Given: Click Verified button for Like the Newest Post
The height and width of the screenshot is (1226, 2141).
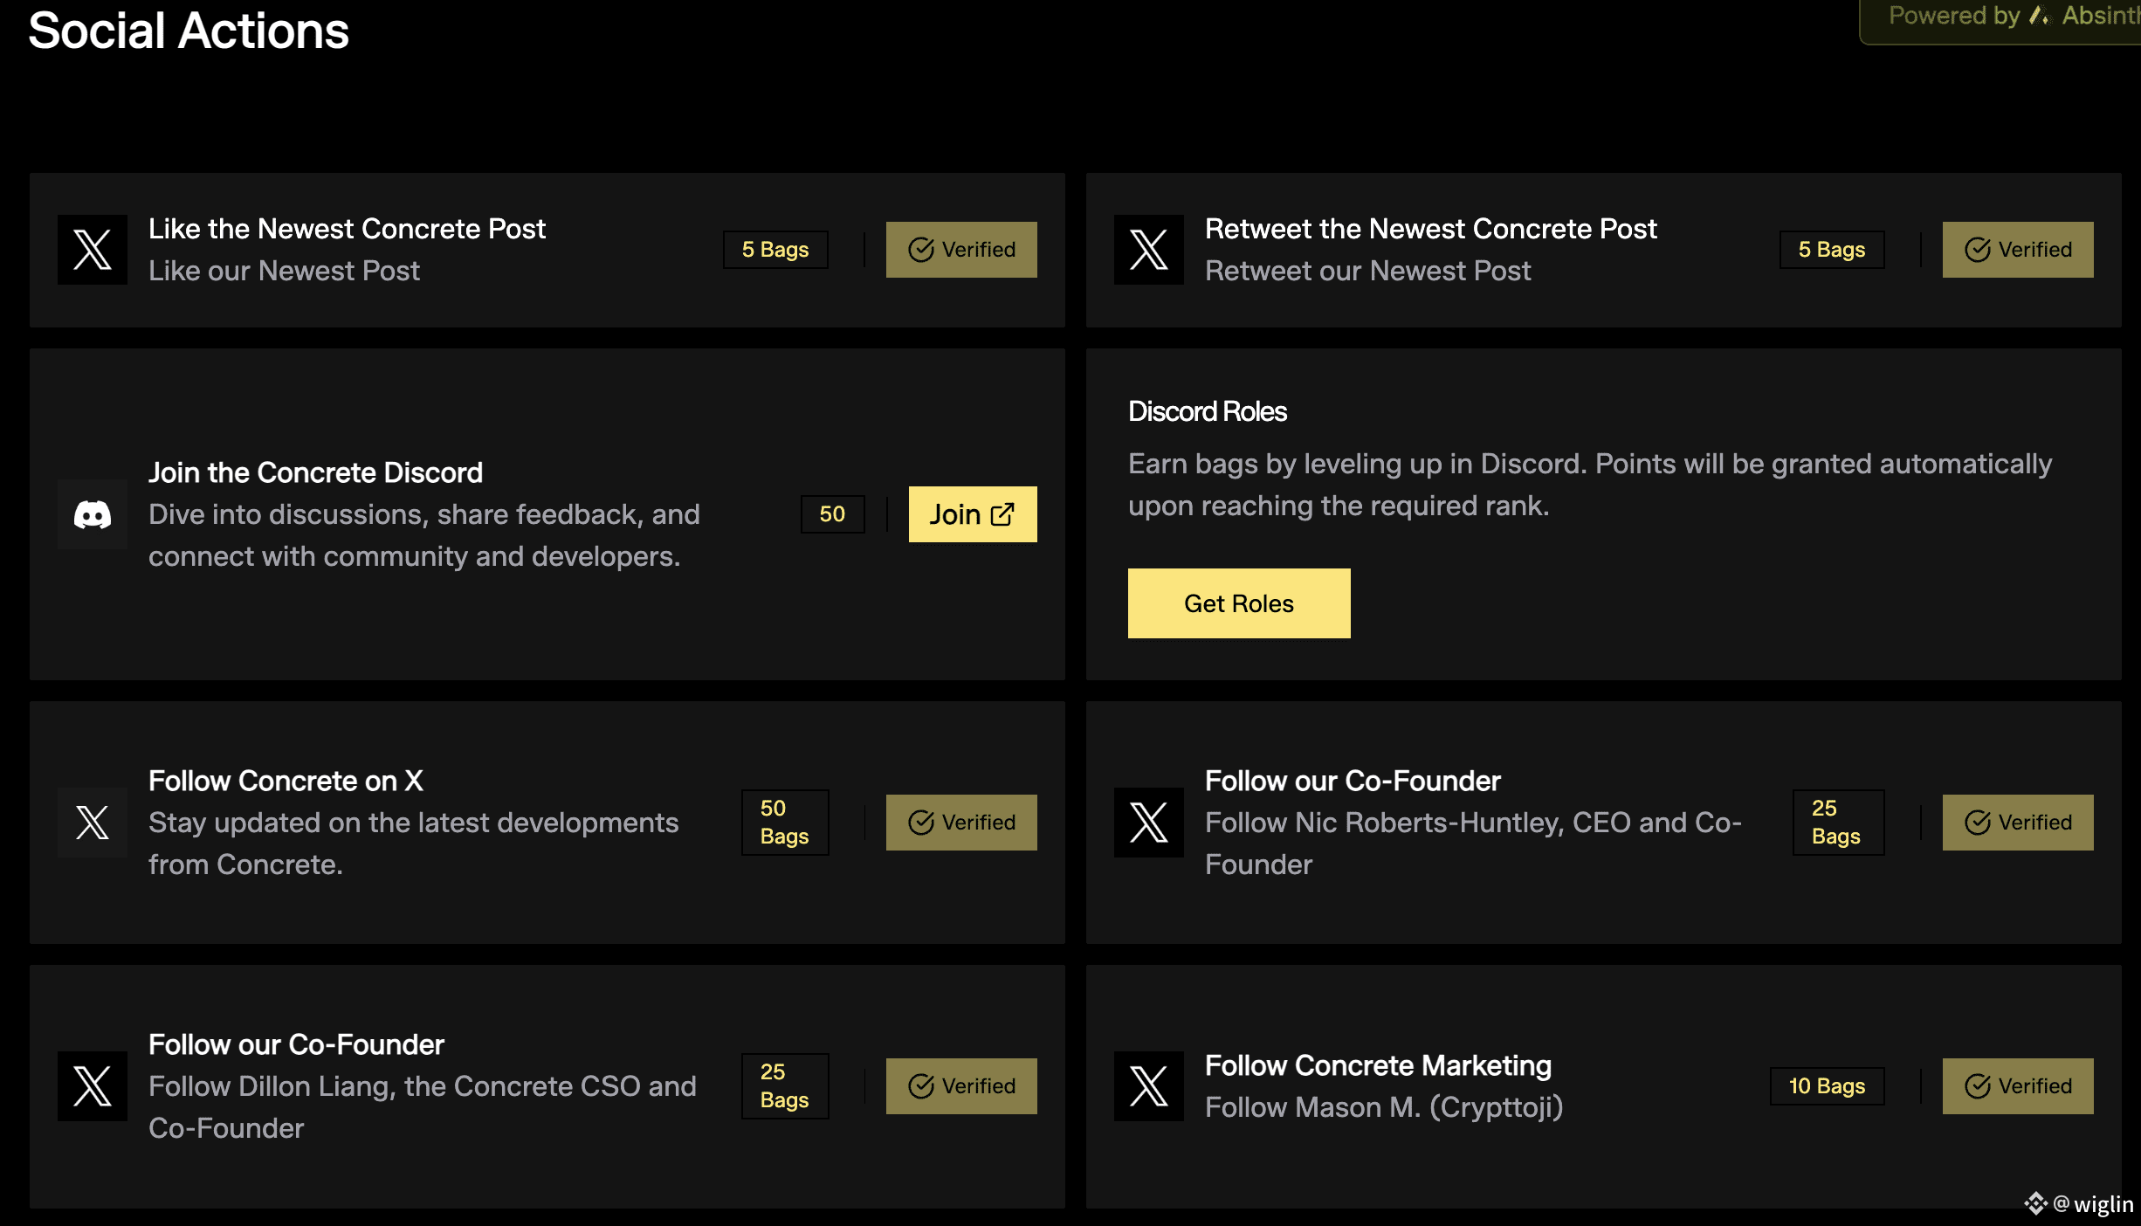Looking at the screenshot, I should point(961,250).
